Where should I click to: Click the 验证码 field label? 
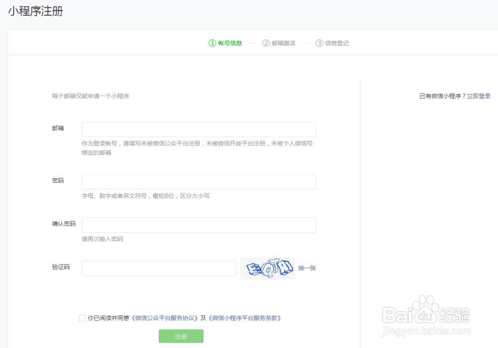tap(61, 267)
